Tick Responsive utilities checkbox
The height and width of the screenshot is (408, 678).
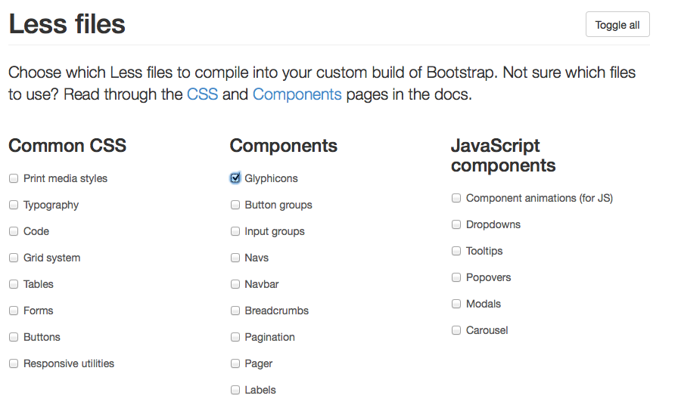[x=14, y=364]
